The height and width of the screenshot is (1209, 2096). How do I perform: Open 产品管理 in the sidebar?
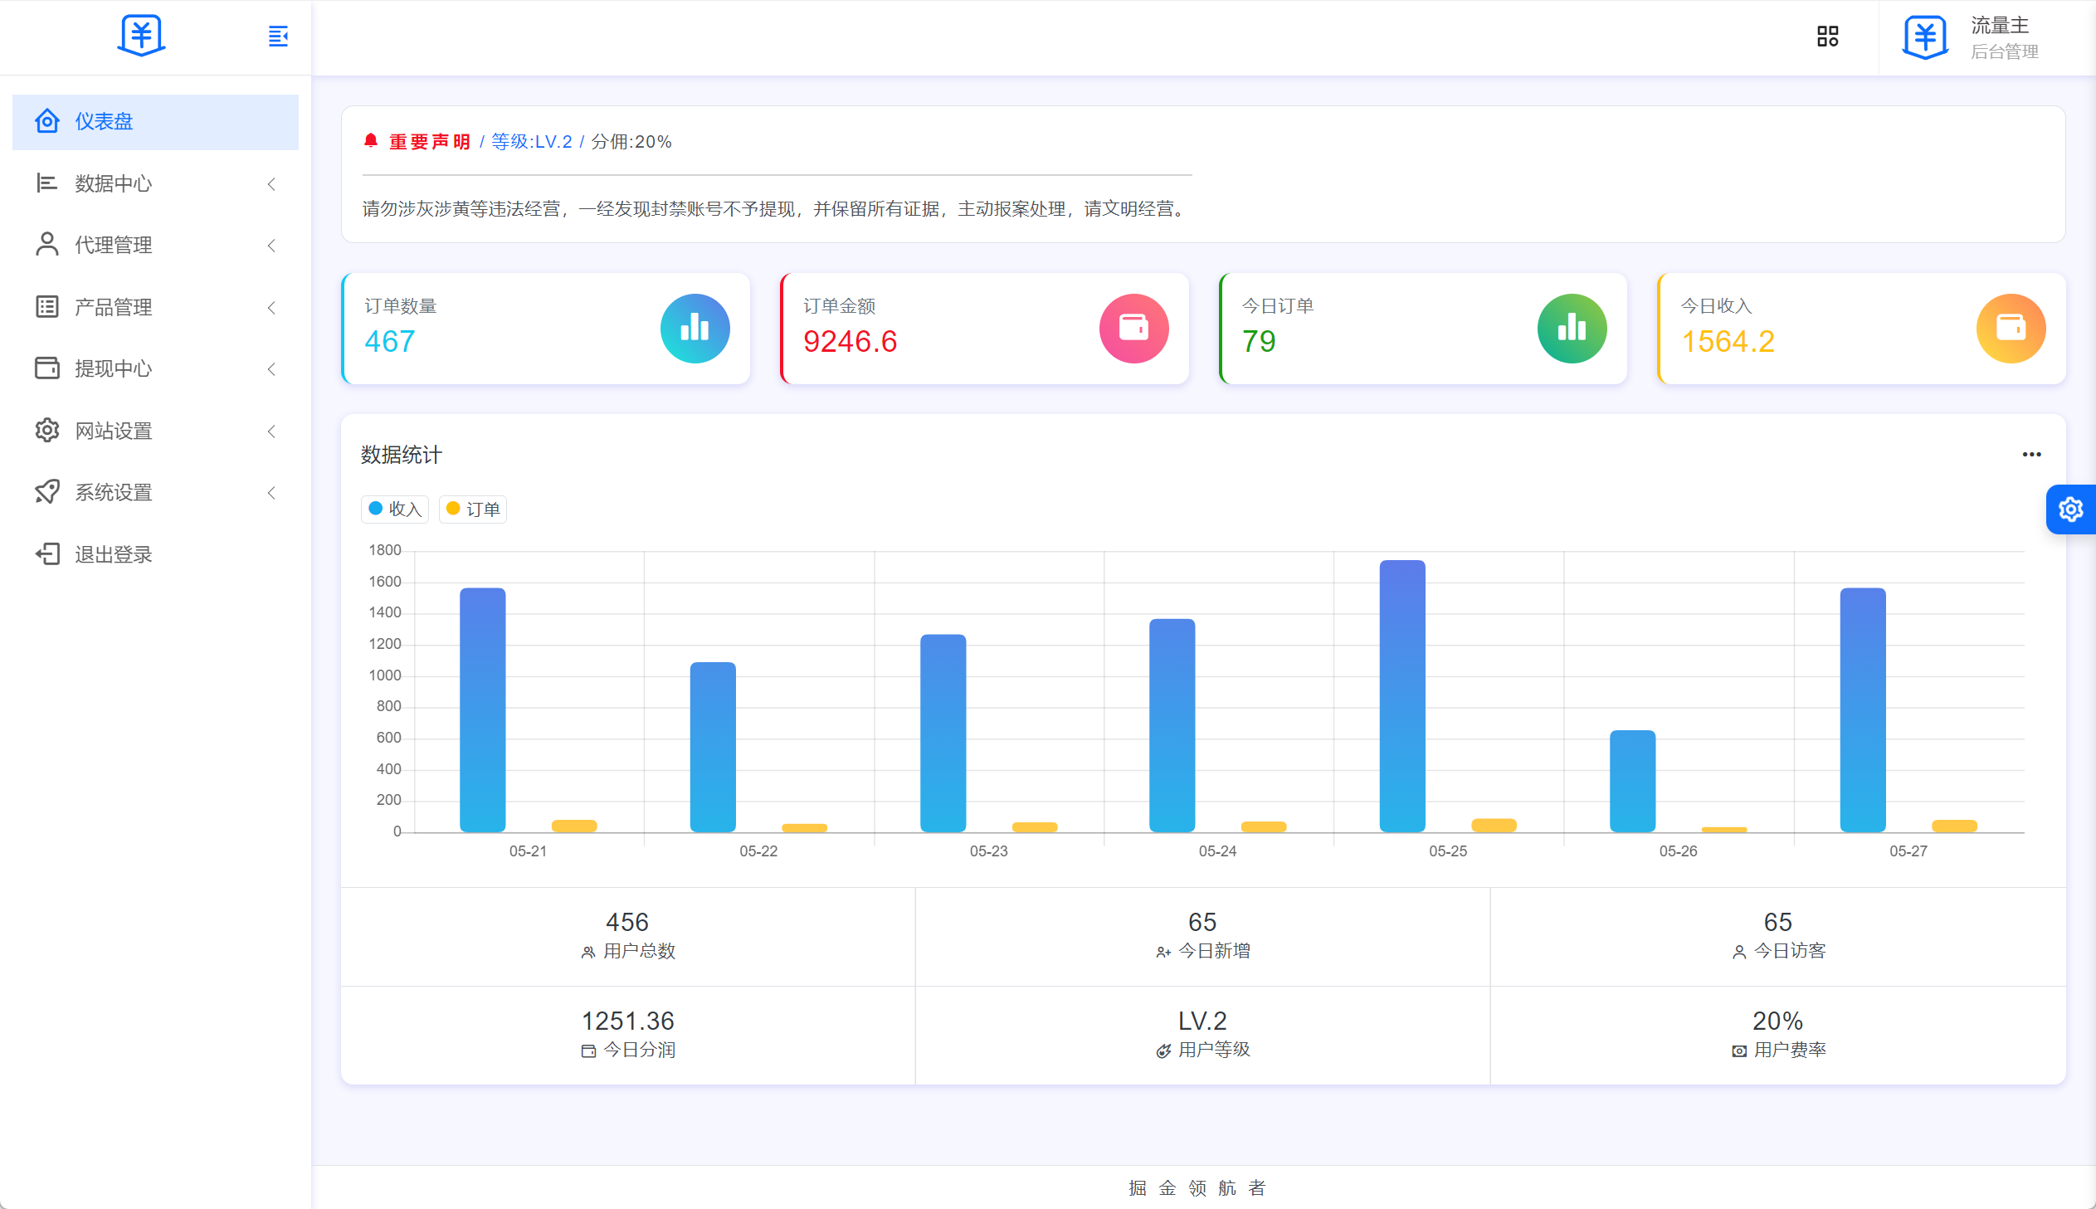(x=155, y=307)
